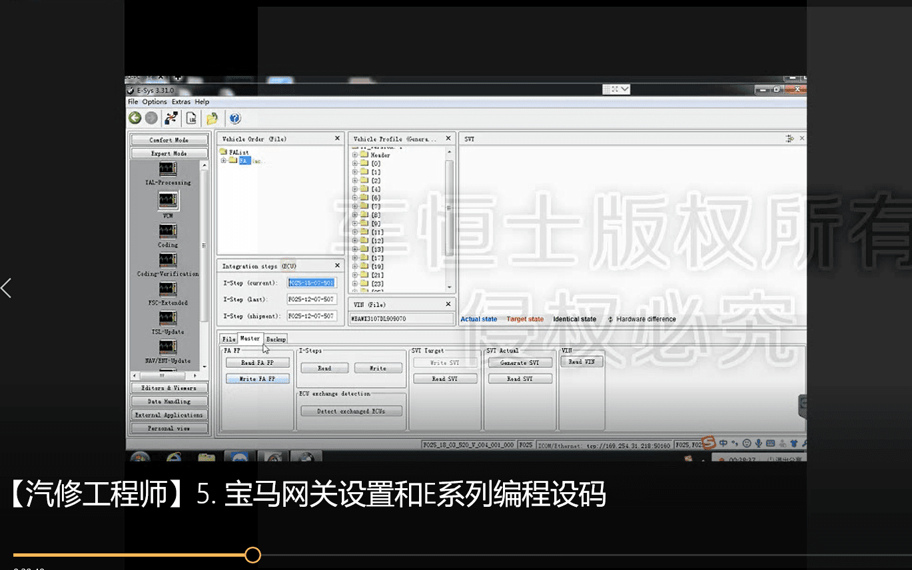The height and width of the screenshot is (570, 912).
Task: Click the green back navigation arrow
Action: pos(134,118)
